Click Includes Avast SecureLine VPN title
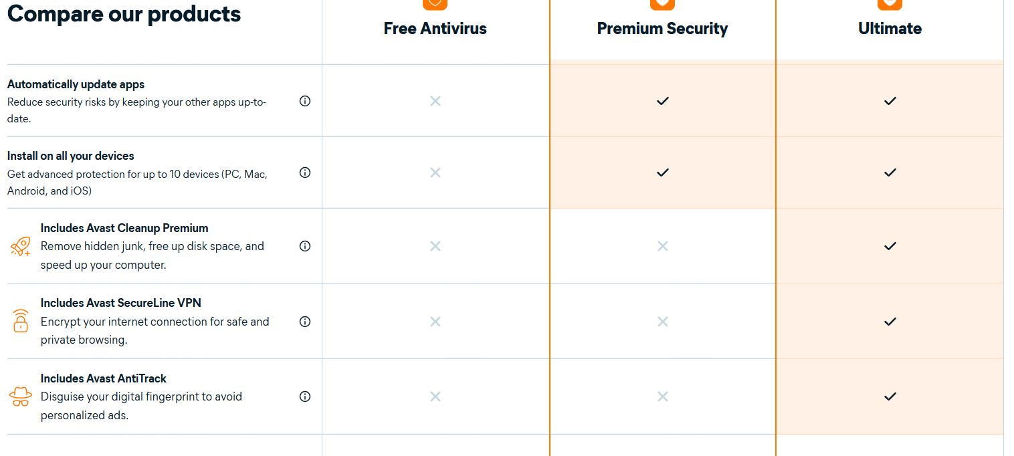Image resolution: width=1014 pixels, height=456 pixels. coord(121,303)
